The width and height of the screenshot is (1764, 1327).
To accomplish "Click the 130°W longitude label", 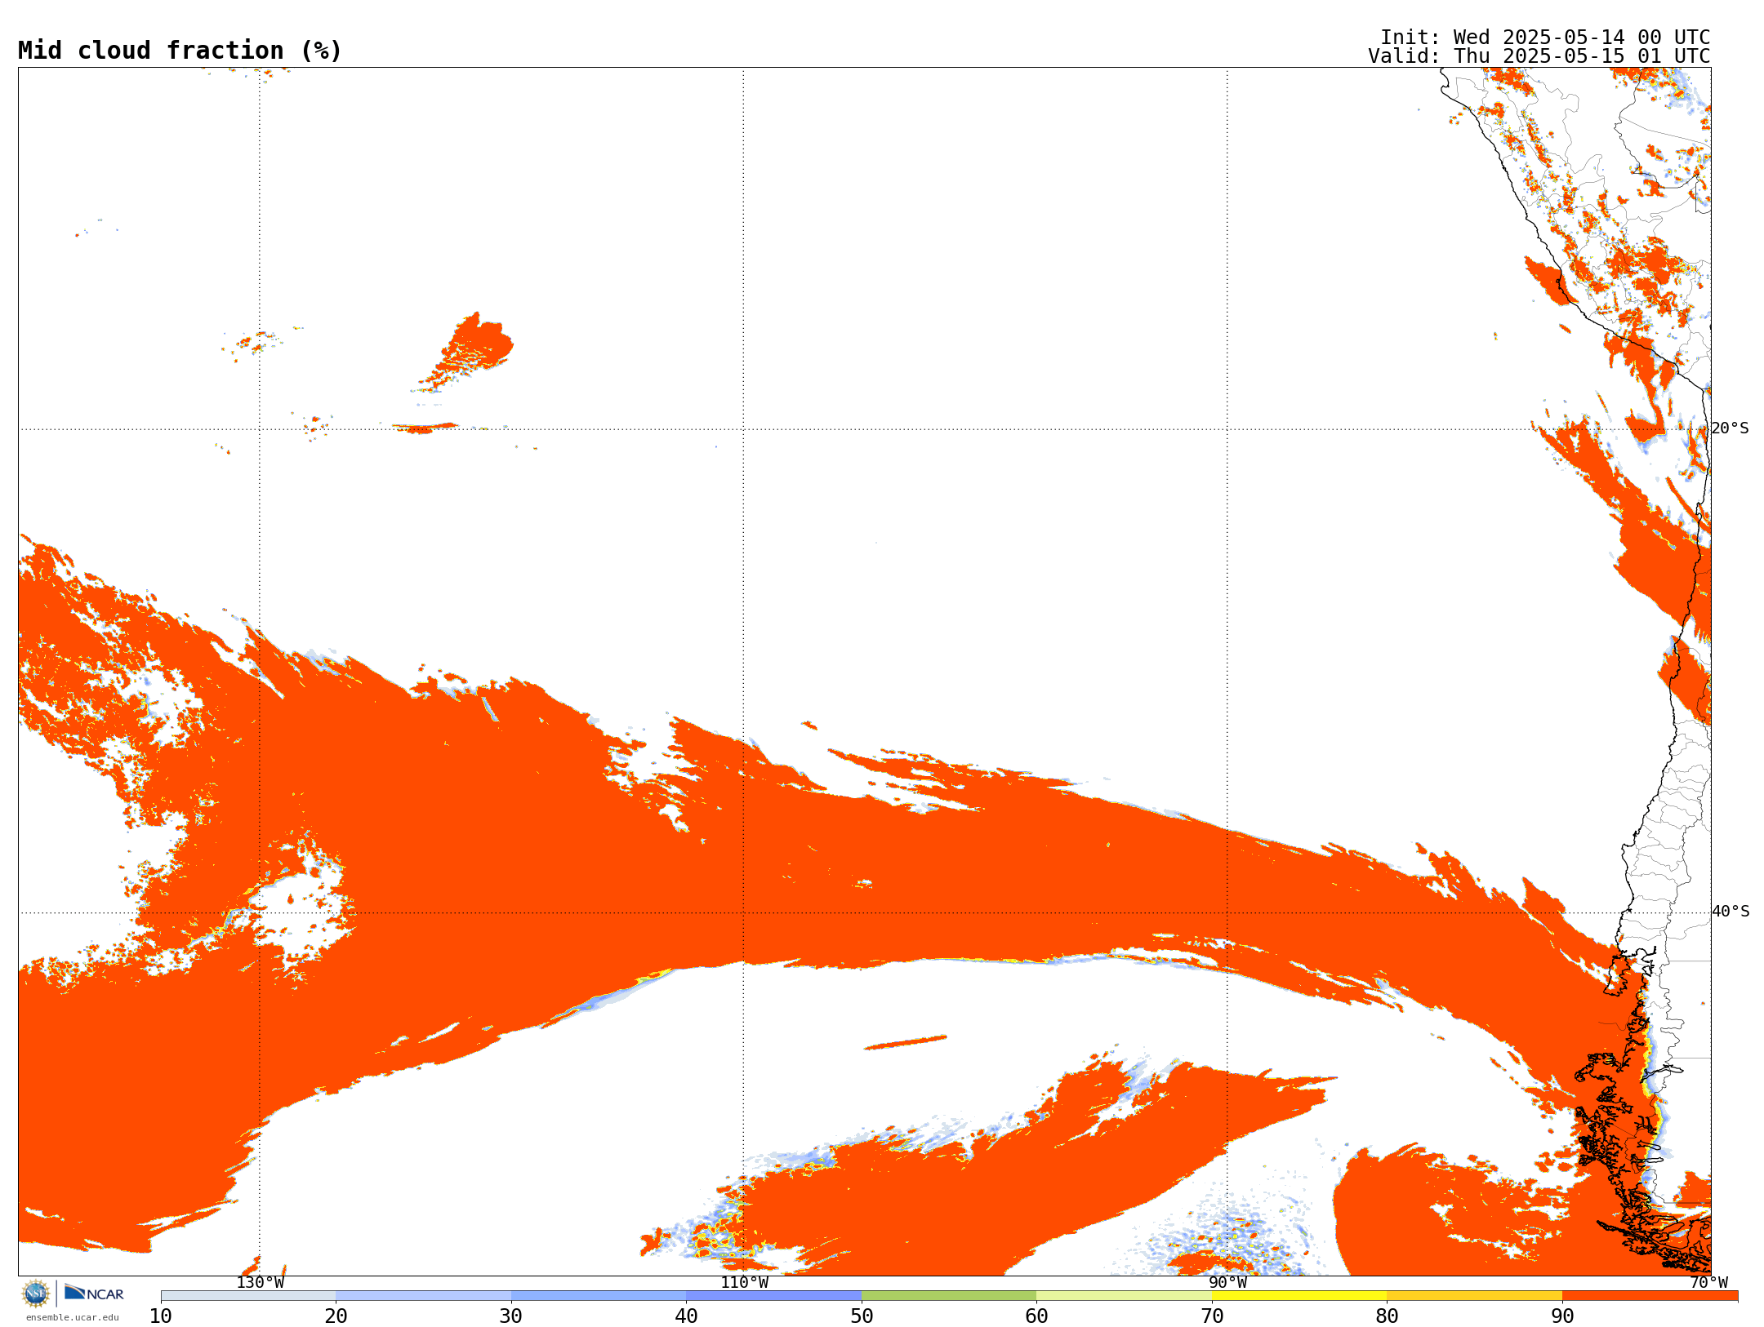I will click(261, 1283).
